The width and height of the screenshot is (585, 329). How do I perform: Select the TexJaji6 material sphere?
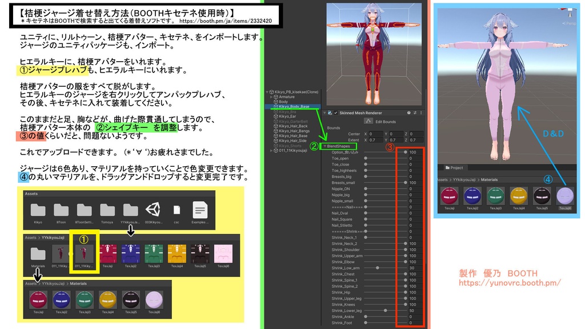click(564, 195)
